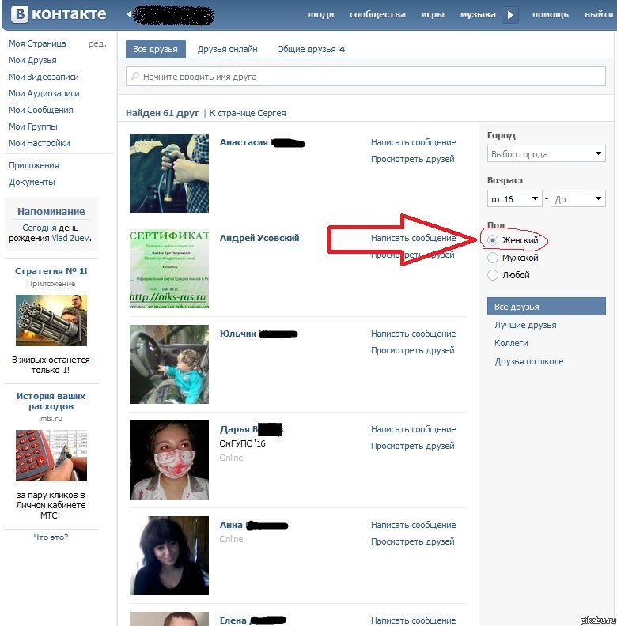Image resolution: width=617 pixels, height=626 pixels.
Task: Open Дарья's masked-face avatar
Action: pos(168,460)
